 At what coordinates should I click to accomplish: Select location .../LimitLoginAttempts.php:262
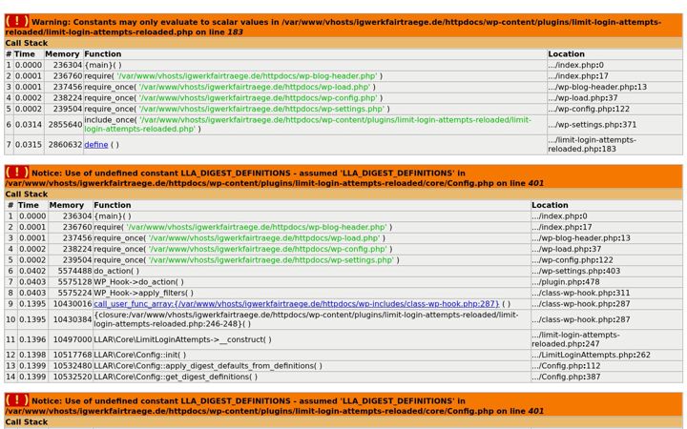click(591, 355)
